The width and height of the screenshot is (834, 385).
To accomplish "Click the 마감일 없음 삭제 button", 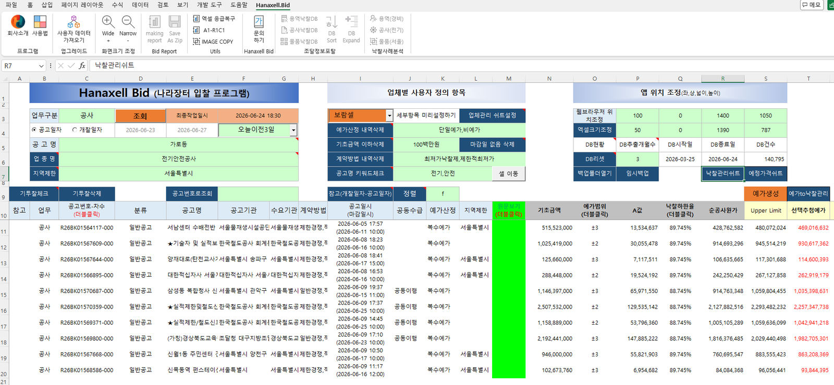I will (x=492, y=145).
